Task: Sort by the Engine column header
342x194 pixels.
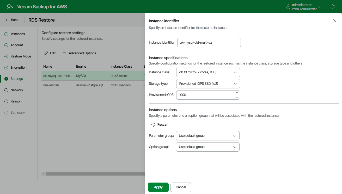Action: 81,67
